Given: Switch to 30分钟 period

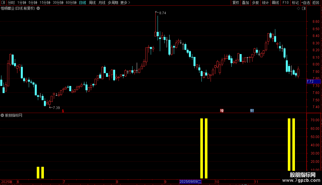Looking at the screenshot, I should tap(58, 3).
